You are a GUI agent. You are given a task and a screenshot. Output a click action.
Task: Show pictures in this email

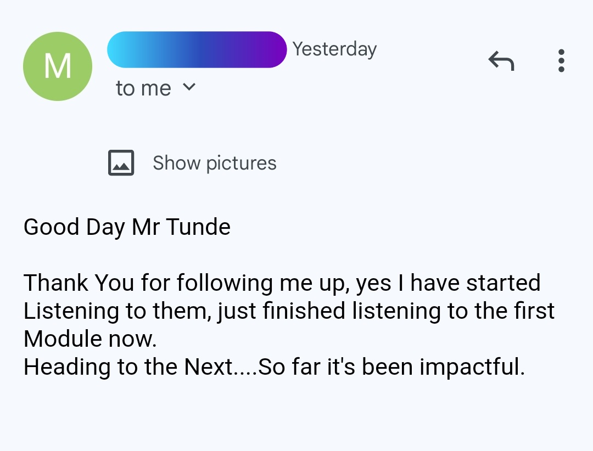[215, 164]
